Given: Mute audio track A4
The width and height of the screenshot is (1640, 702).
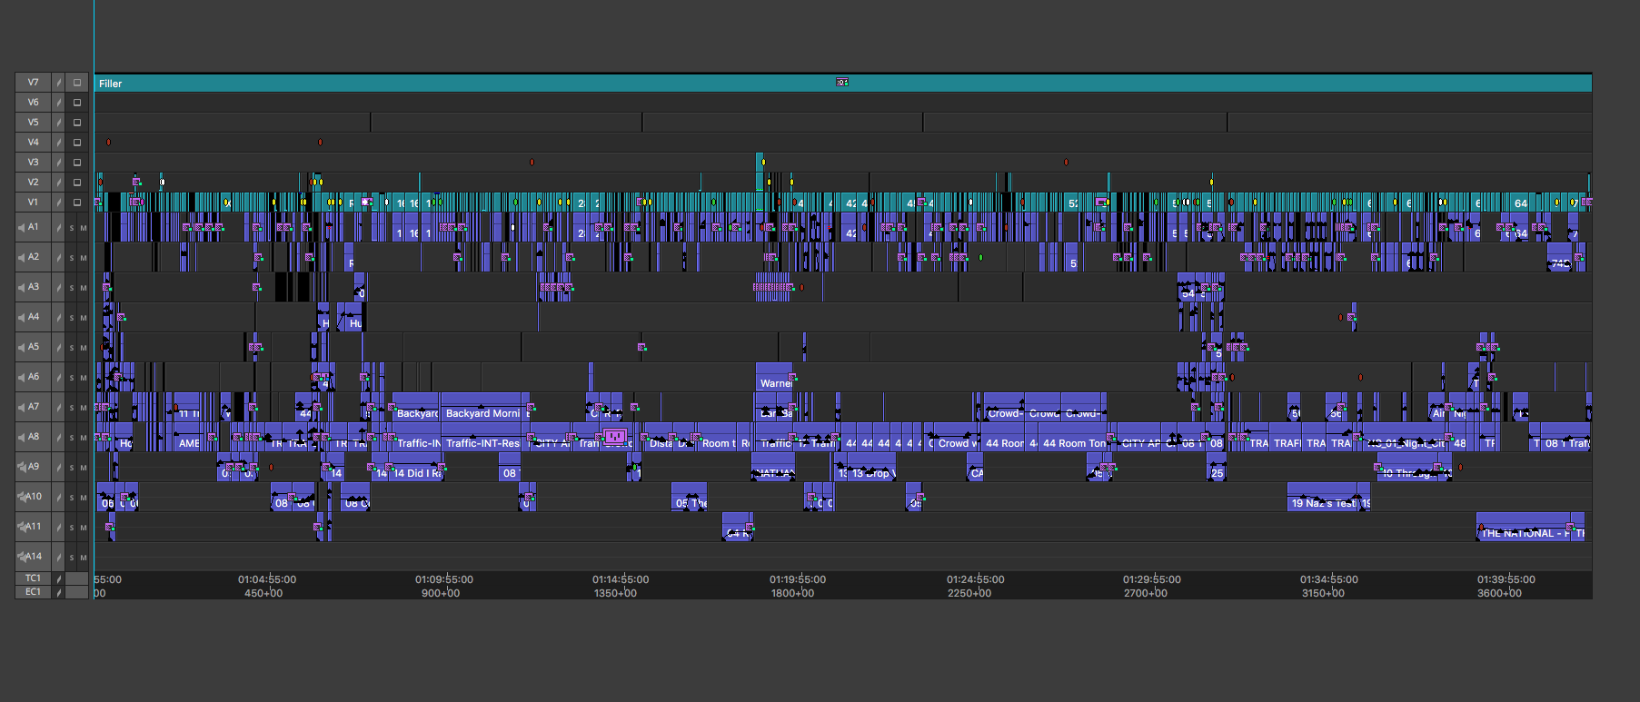Looking at the screenshot, I should click(x=84, y=318).
